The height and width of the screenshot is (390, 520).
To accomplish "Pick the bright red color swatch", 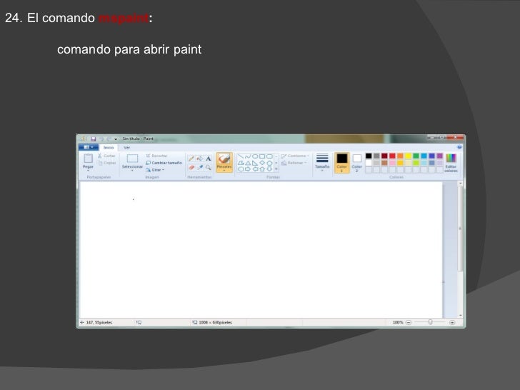I will tap(392, 156).
